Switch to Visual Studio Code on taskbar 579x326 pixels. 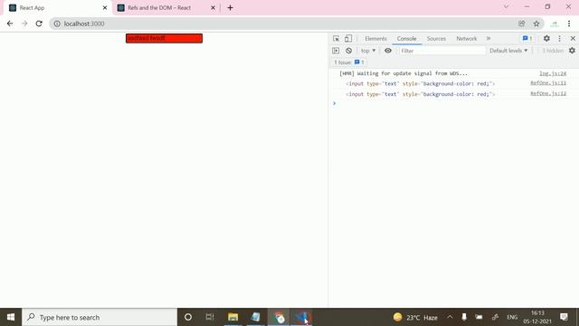coord(302,317)
